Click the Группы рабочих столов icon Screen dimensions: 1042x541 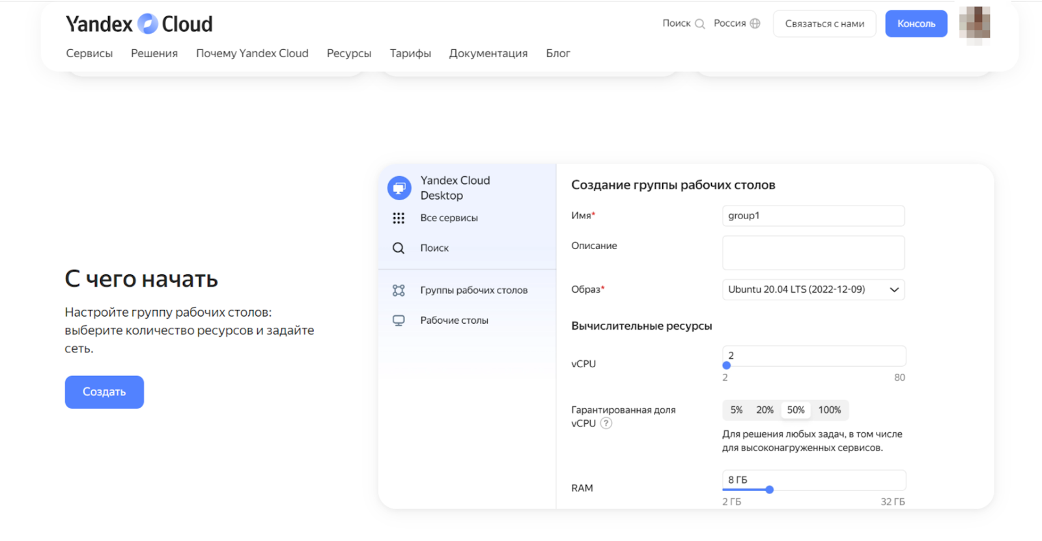[x=399, y=290]
